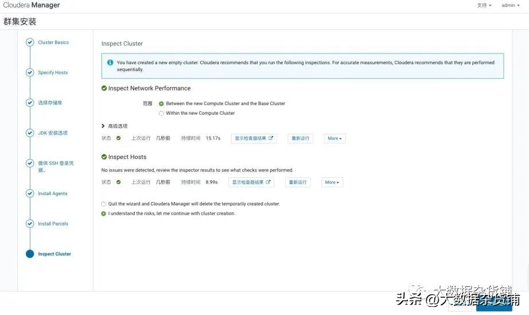Go to the JDK 安装选项 step
This screenshot has width=529, height=315.
pyautogui.click(x=53, y=133)
